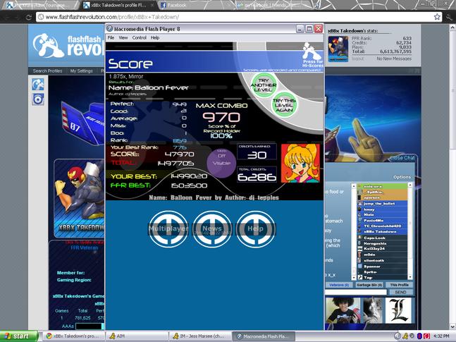Screen dimensions: 456x342
Task: Toggle the purple Visible circle button
Action: (221, 163)
